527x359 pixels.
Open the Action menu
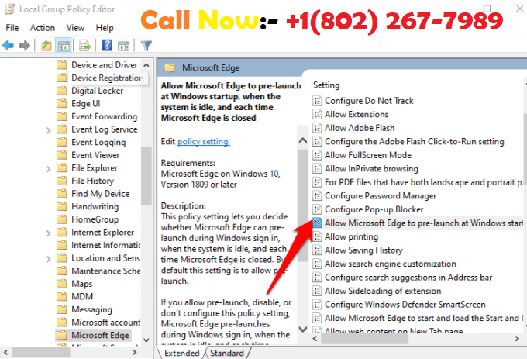43,28
